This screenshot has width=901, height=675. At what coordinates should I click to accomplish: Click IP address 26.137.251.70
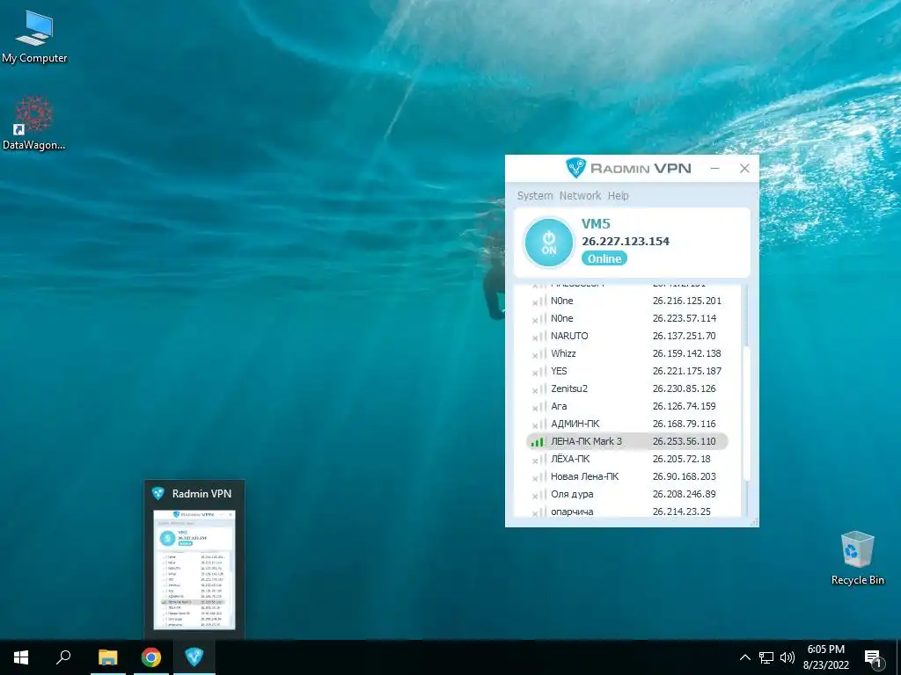[x=684, y=336]
